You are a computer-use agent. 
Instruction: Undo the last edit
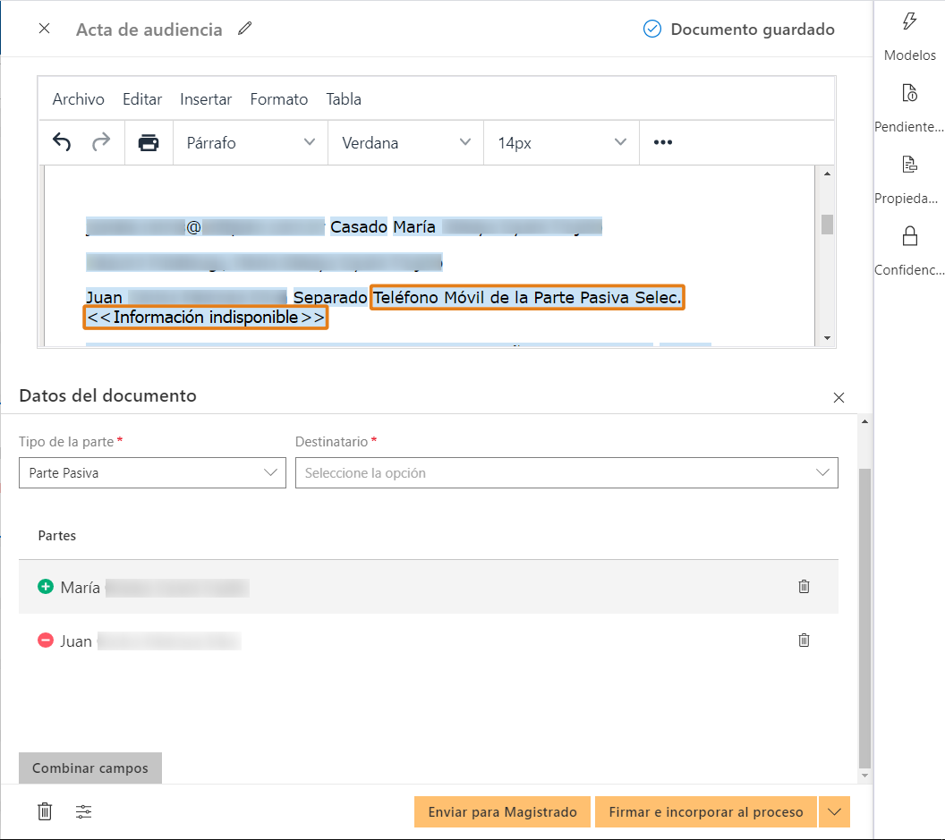[62, 142]
